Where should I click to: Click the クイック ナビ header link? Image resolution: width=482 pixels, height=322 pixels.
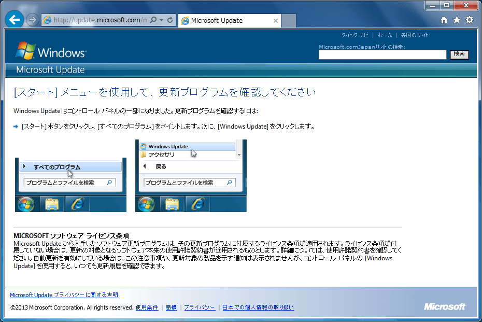(x=355, y=35)
